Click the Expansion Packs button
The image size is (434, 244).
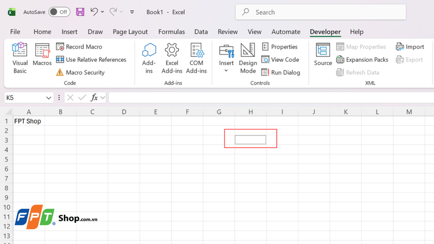click(362, 60)
